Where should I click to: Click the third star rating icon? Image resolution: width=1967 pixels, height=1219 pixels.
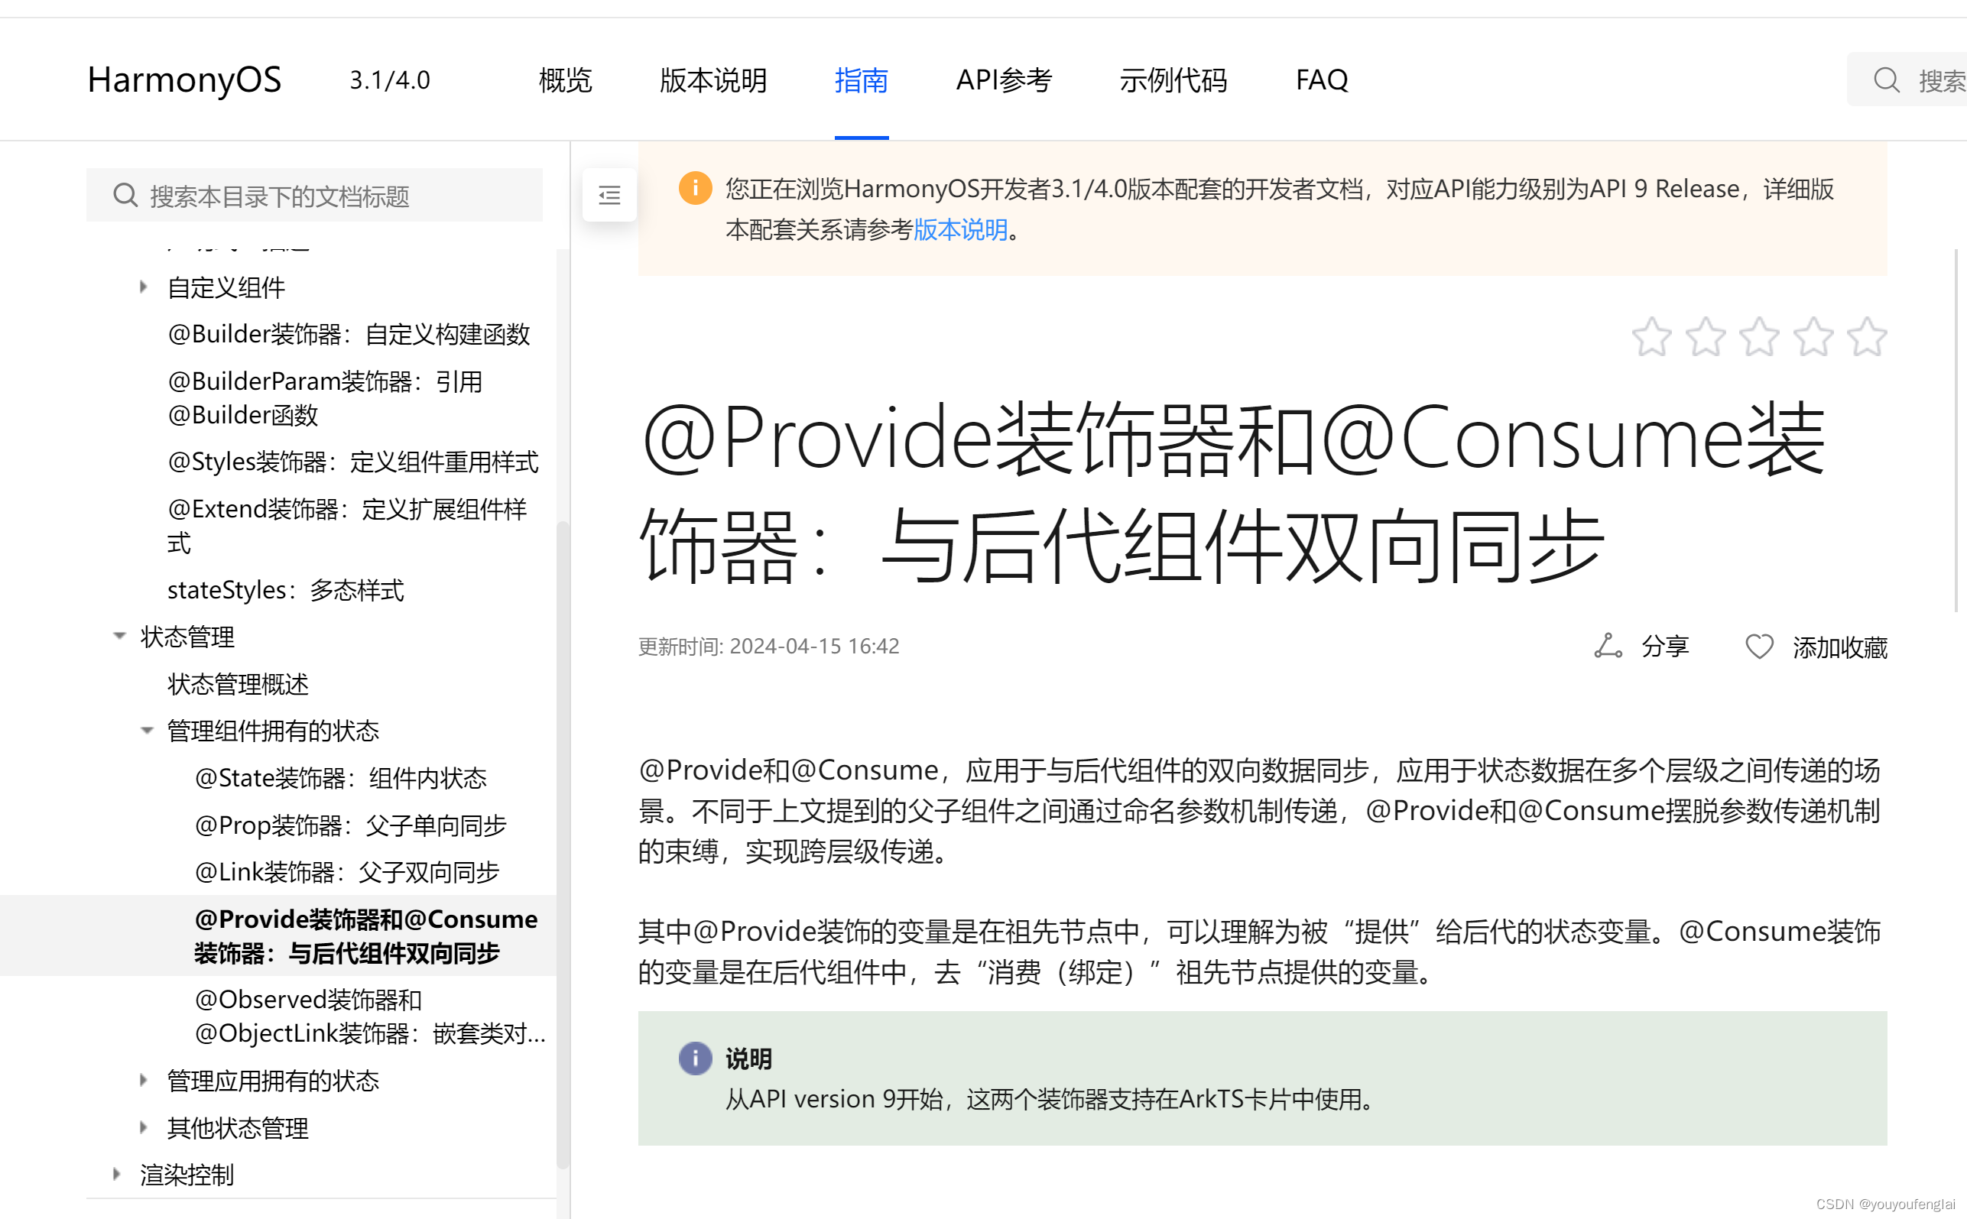click(1761, 336)
